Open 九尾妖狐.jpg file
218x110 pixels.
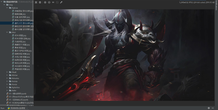pos(19,42)
